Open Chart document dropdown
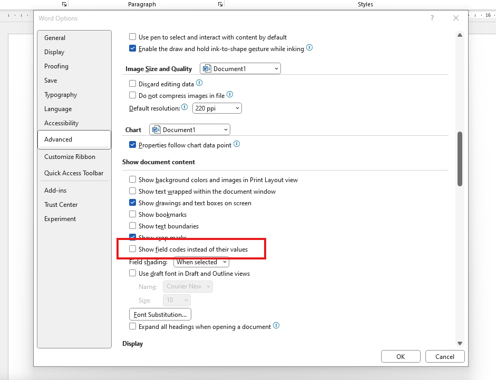The image size is (496, 380). click(190, 130)
